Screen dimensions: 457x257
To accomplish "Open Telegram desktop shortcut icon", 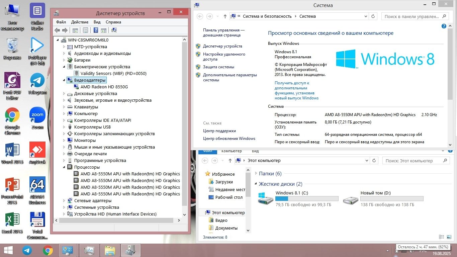I will coord(37,84).
